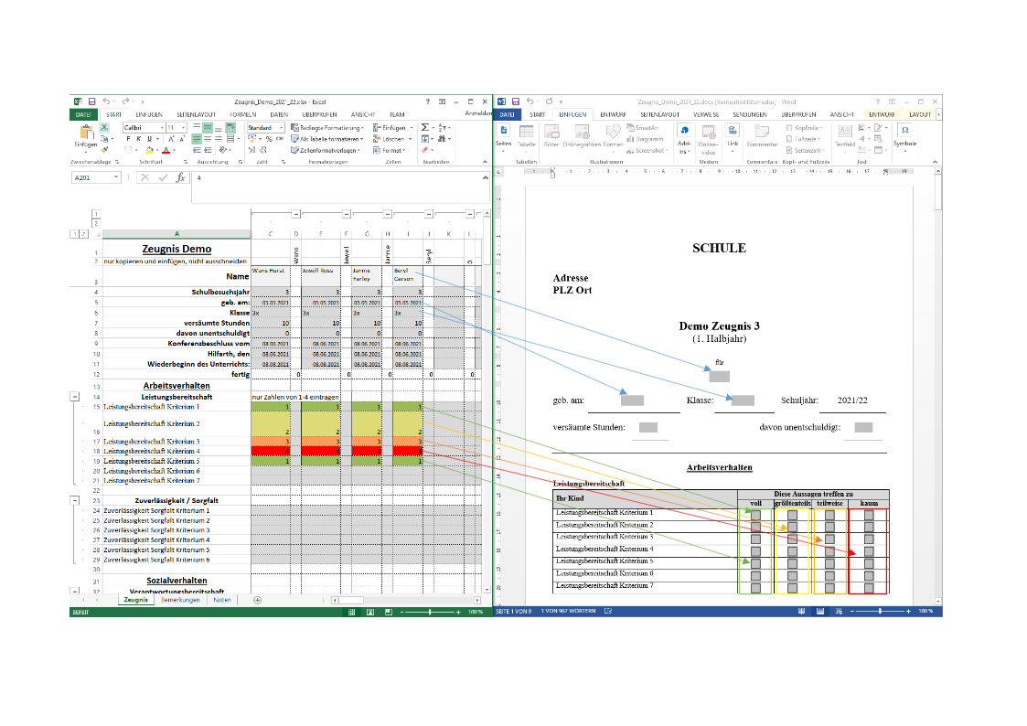Click Word's Diagramm button
Screen dimensions: 1027x726
pyautogui.click(x=645, y=139)
